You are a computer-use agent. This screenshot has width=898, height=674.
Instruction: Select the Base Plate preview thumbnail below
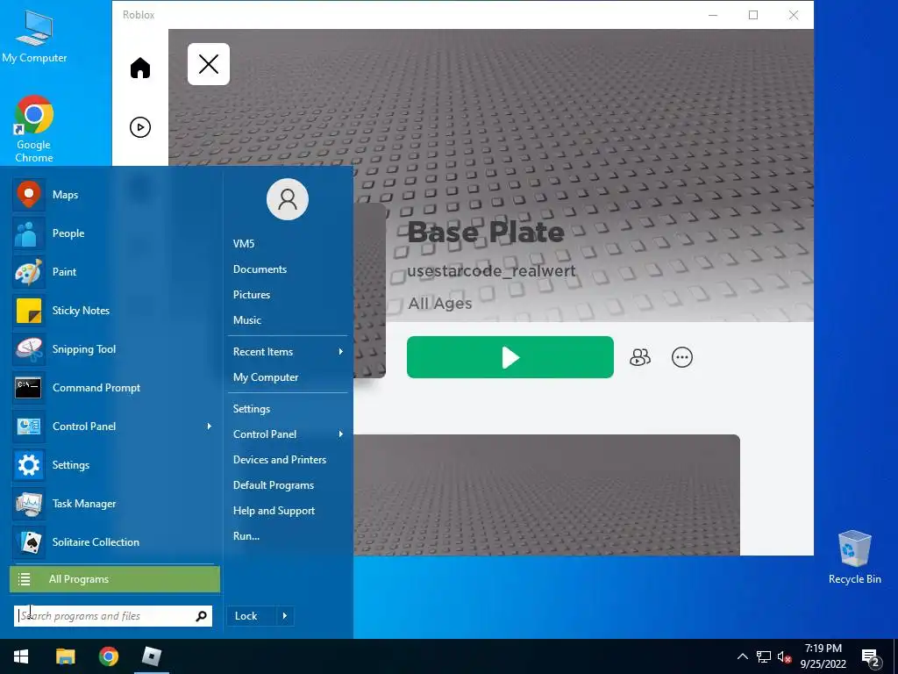(x=546, y=495)
